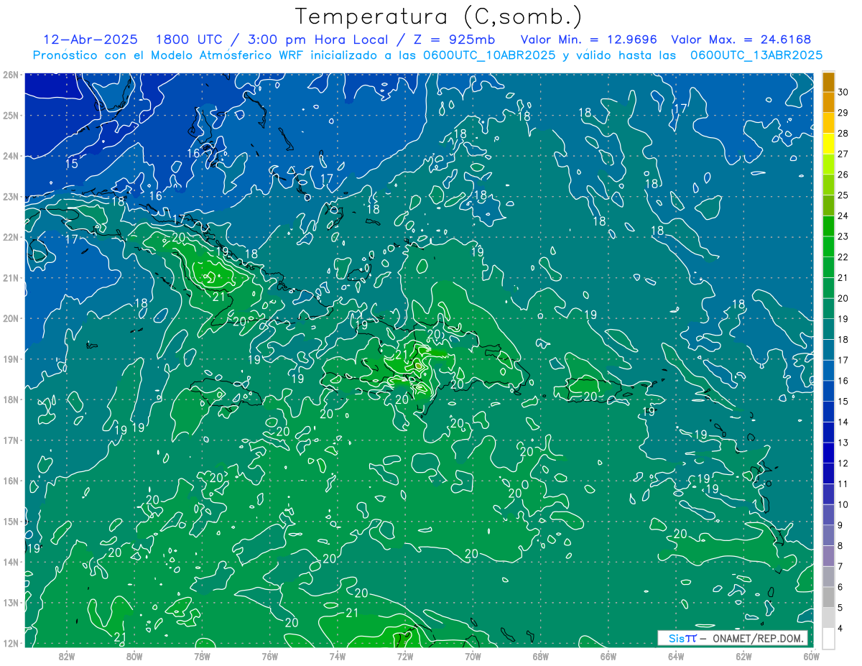This screenshot has width=862, height=666.
Task: Click the '17N' latitude axis label
Action: pyautogui.click(x=10, y=440)
